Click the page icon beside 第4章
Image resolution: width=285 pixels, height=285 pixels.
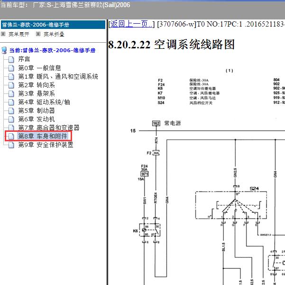pyautogui.click(x=11, y=102)
